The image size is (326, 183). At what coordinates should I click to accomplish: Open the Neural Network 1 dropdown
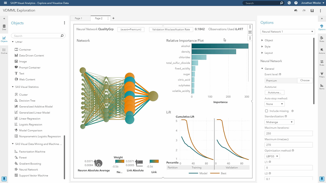coord(287,31)
